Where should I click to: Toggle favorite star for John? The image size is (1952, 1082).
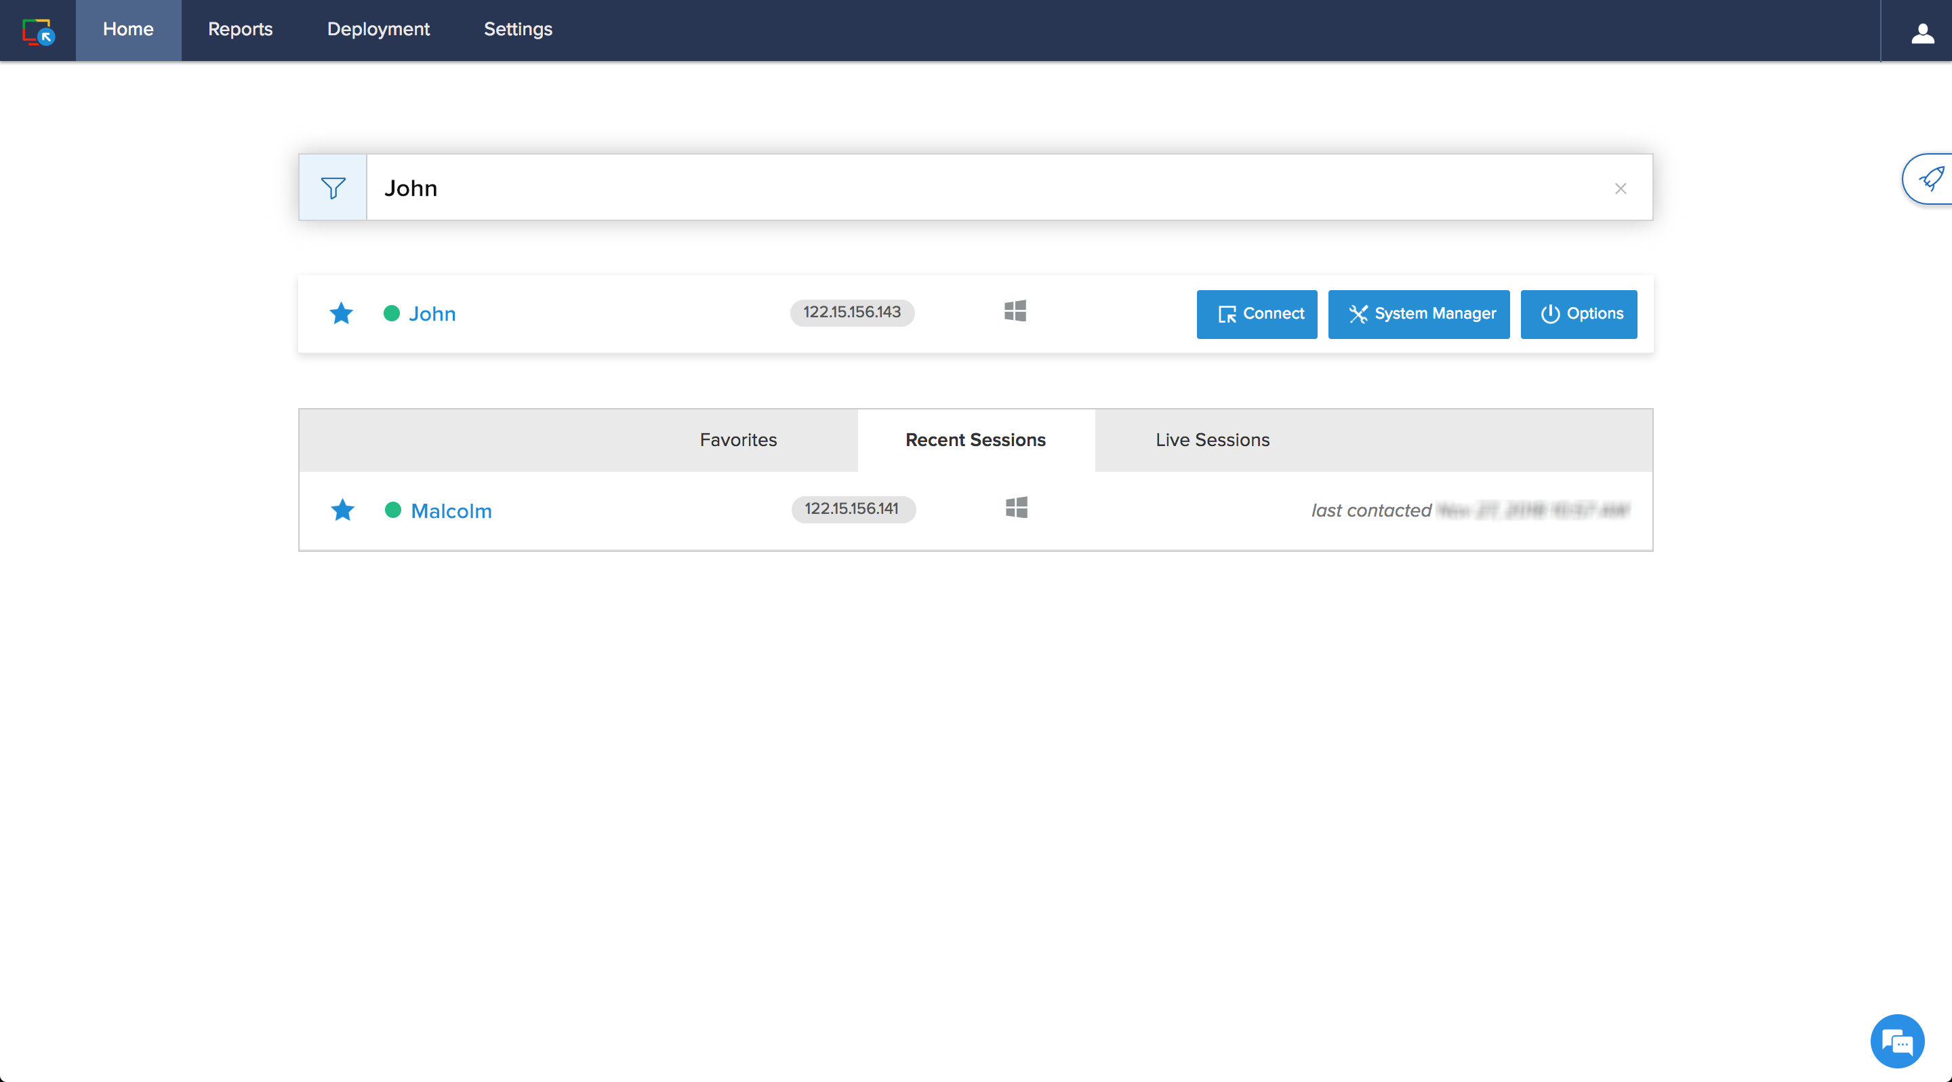pyautogui.click(x=341, y=313)
